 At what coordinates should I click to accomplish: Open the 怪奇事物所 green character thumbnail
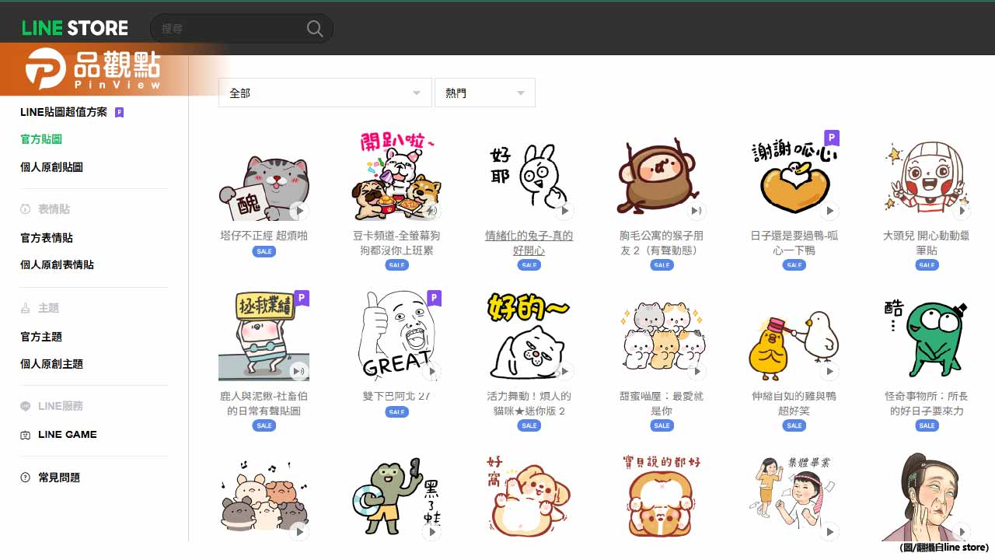coord(927,336)
